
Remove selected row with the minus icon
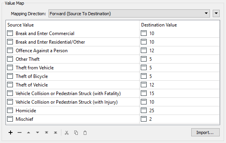(x=20, y=132)
